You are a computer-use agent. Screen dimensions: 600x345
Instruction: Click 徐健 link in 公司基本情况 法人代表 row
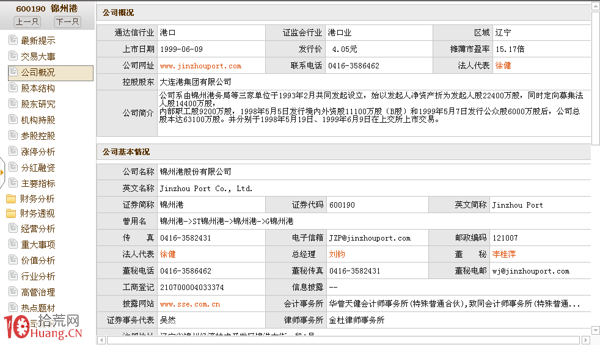167,254
